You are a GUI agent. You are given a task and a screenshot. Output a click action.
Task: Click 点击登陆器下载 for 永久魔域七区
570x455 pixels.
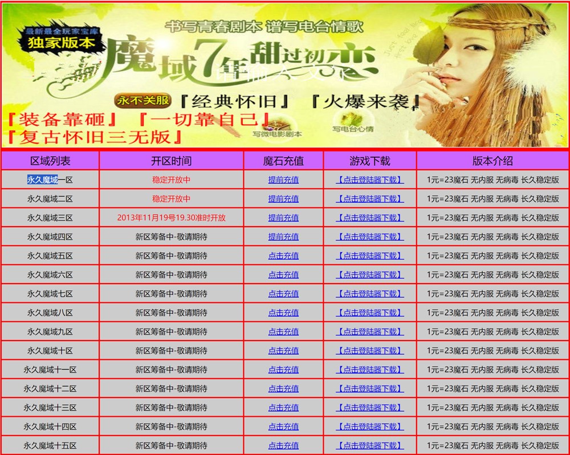(x=369, y=294)
